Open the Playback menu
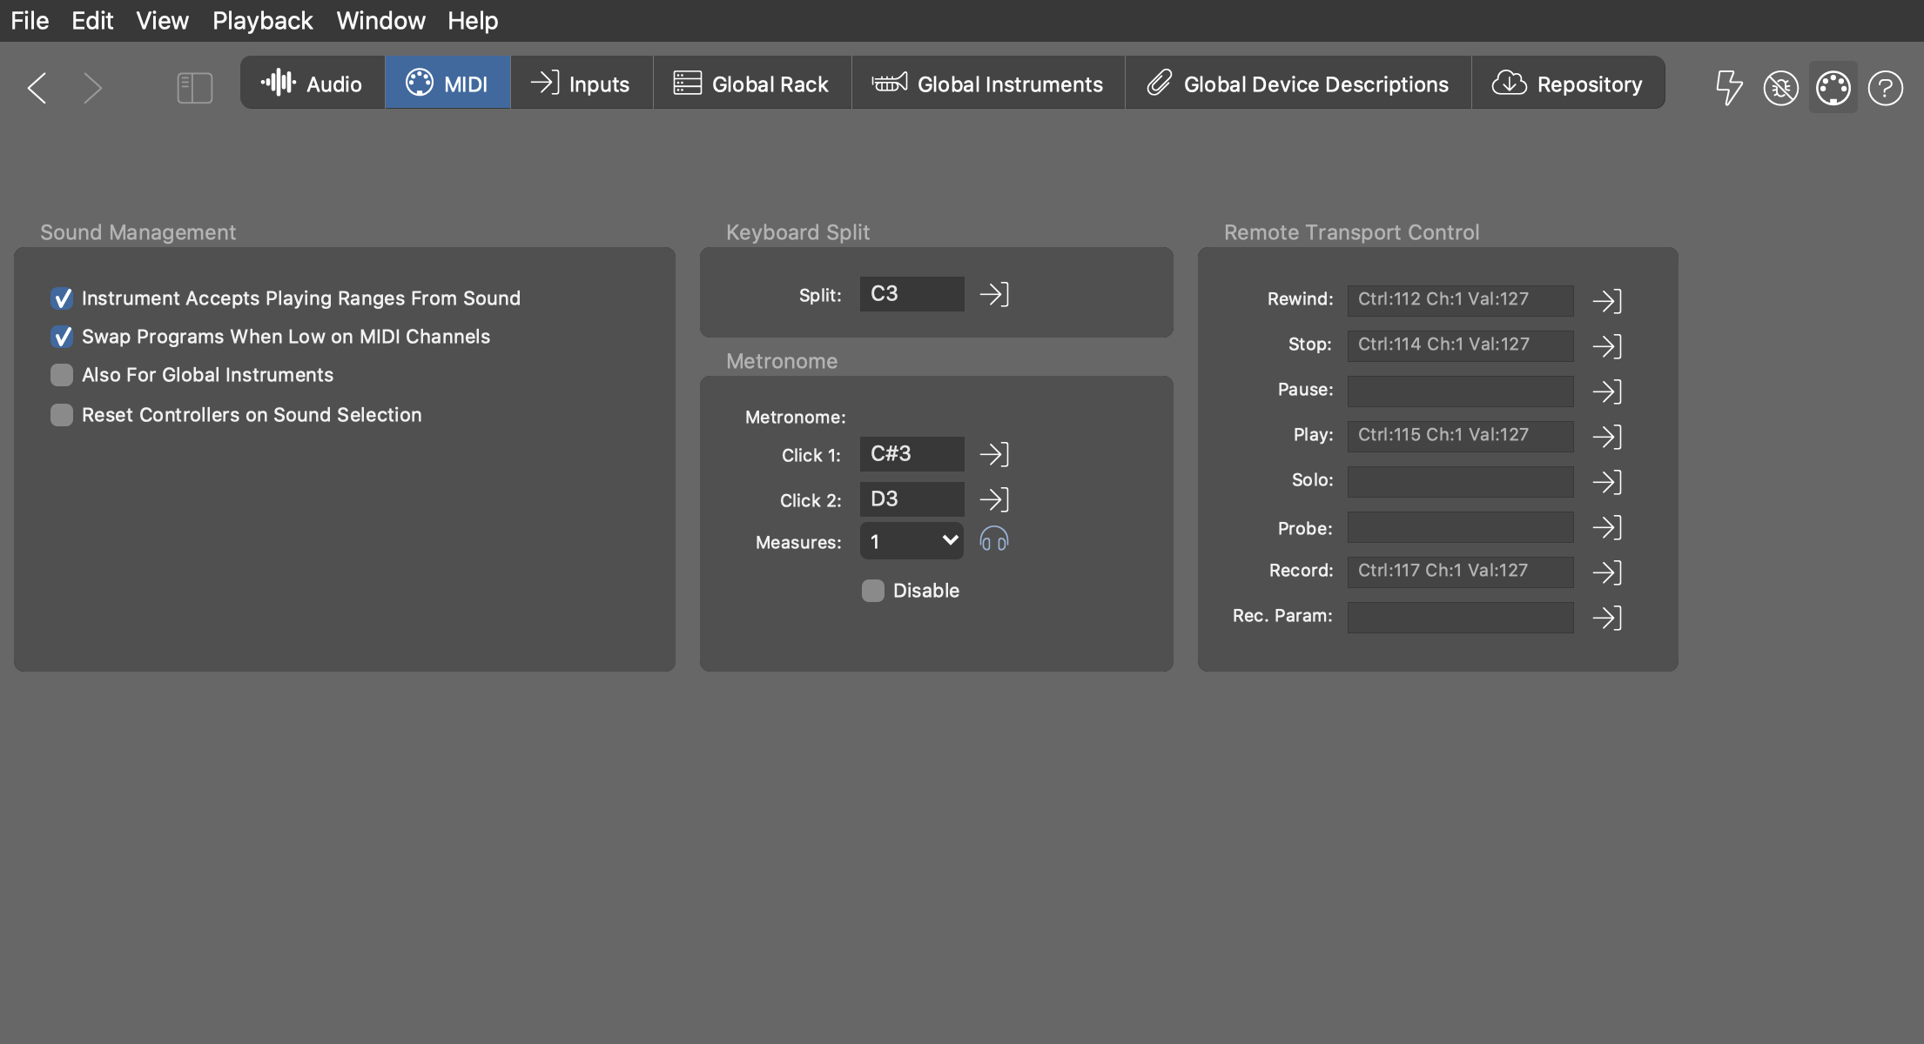Image resolution: width=1924 pixels, height=1044 pixels. click(x=262, y=21)
